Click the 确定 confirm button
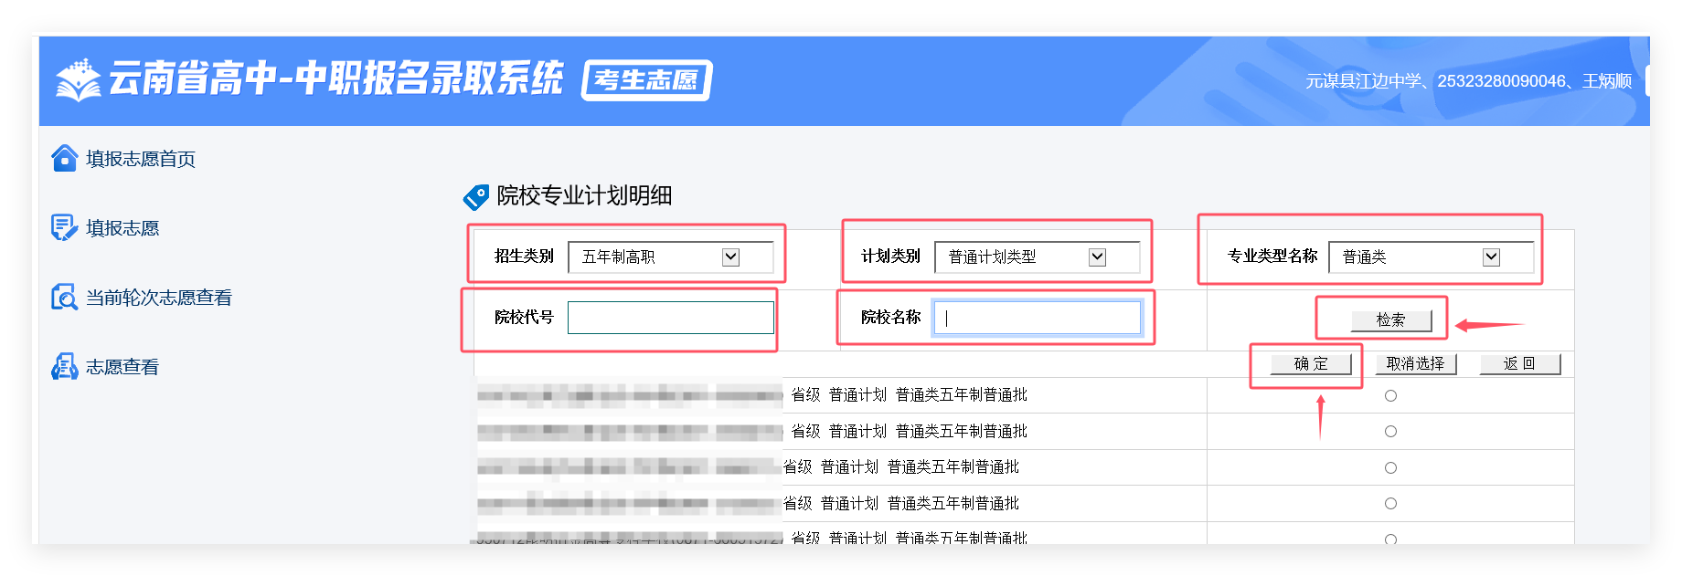The image size is (1682, 576). 1311,364
